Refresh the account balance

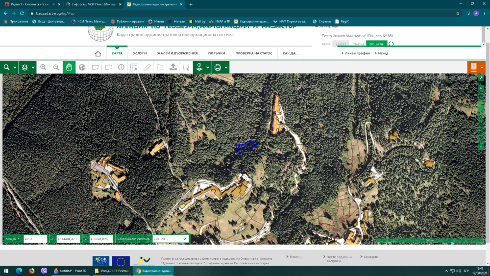(x=392, y=44)
